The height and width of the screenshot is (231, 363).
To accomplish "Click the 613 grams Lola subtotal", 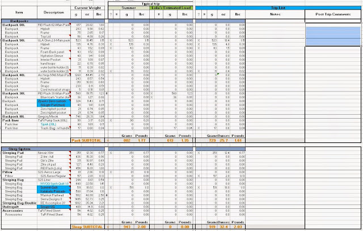I will pyautogui.click(x=170, y=140).
